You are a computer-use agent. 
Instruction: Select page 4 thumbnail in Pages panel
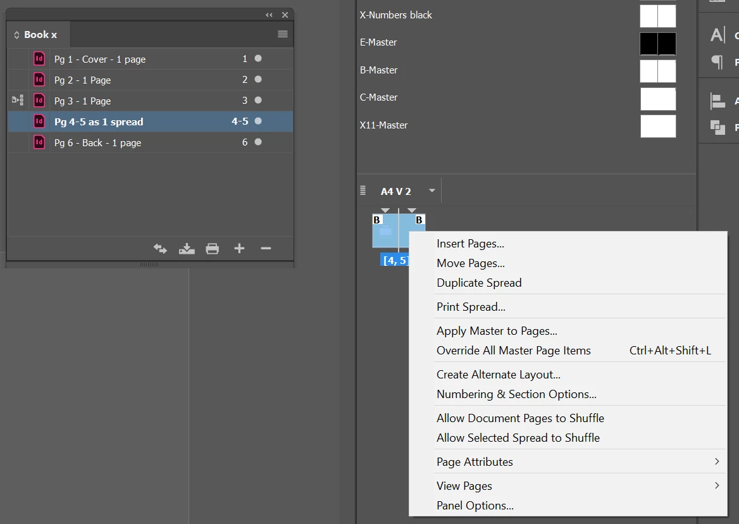click(x=385, y=231)
